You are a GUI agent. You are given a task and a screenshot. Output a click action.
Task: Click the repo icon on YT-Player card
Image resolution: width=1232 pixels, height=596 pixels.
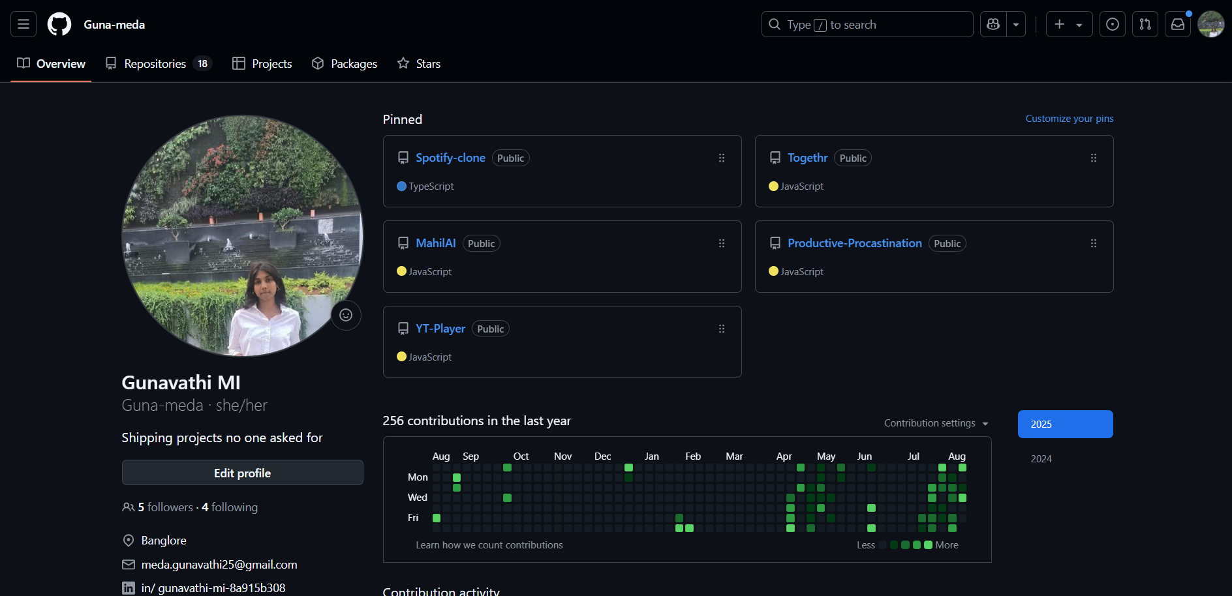tap(403, 329)
